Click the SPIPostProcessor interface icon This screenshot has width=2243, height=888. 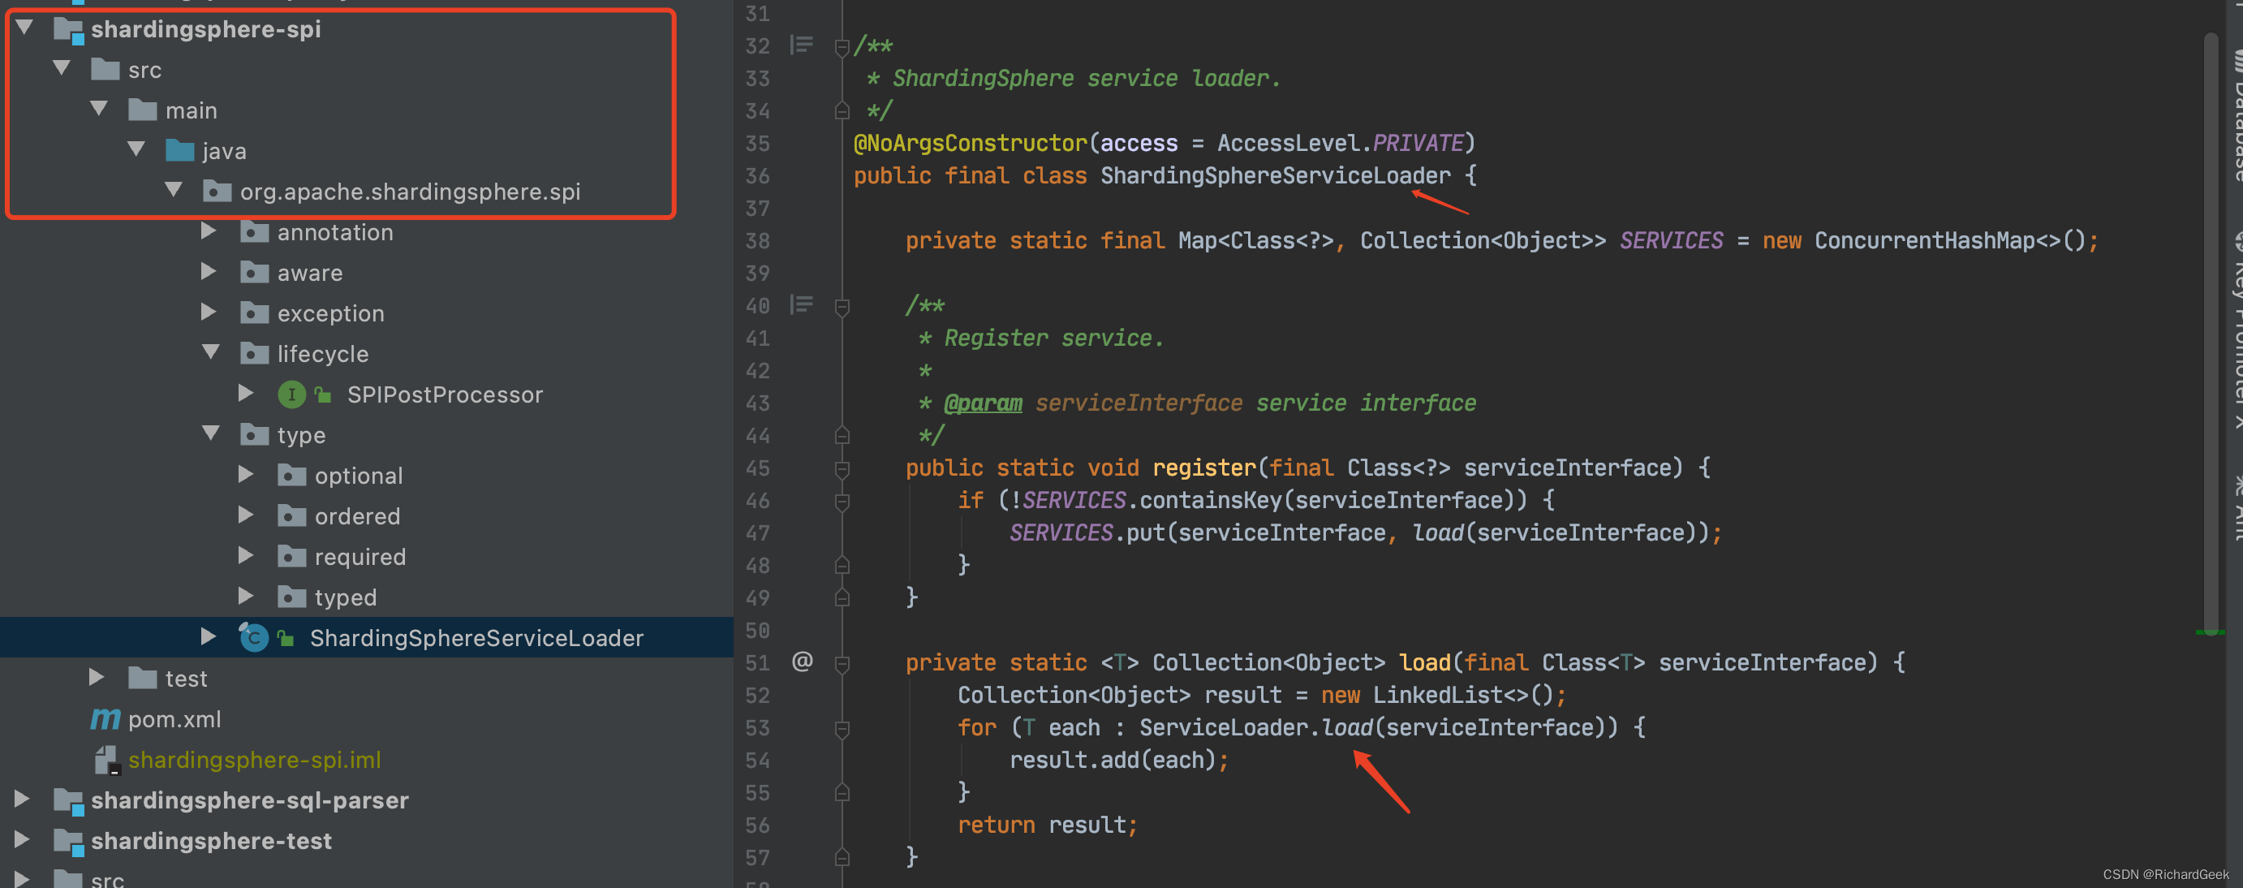pyautogui.click(x=291, y=394)
